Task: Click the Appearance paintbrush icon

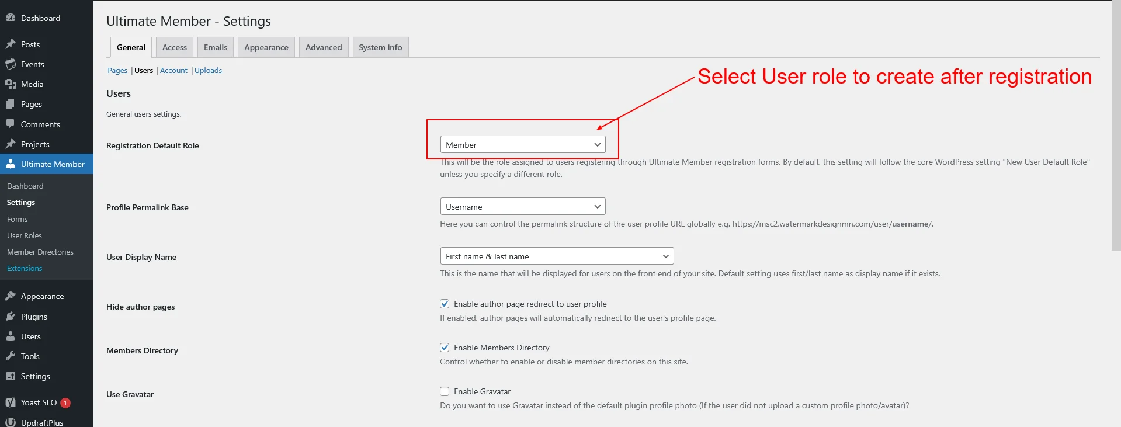Action: (x=11, y=296)
